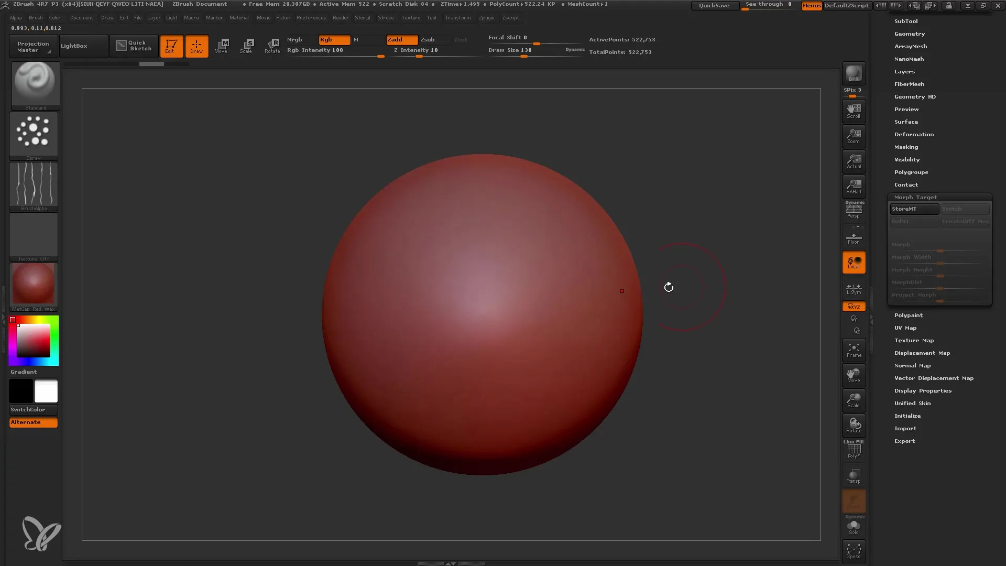1006x566 pixels.
Task: Expand the Morph Target panel
Action: pyautogui.click(x=915, y=197)
